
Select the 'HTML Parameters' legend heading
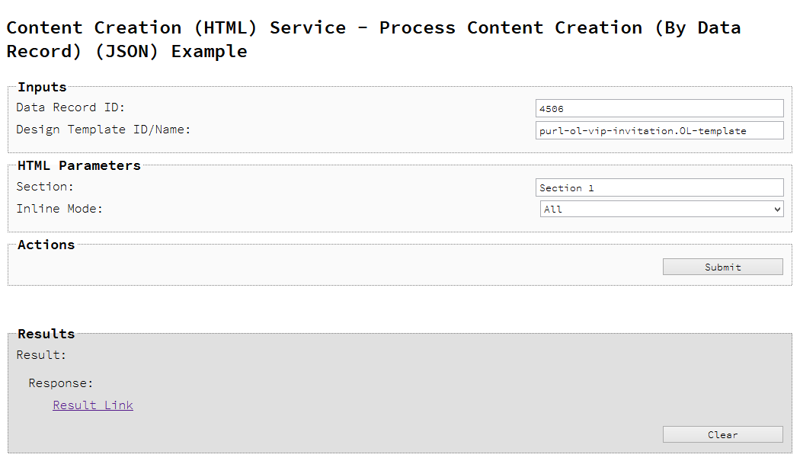tap(79, 165)
